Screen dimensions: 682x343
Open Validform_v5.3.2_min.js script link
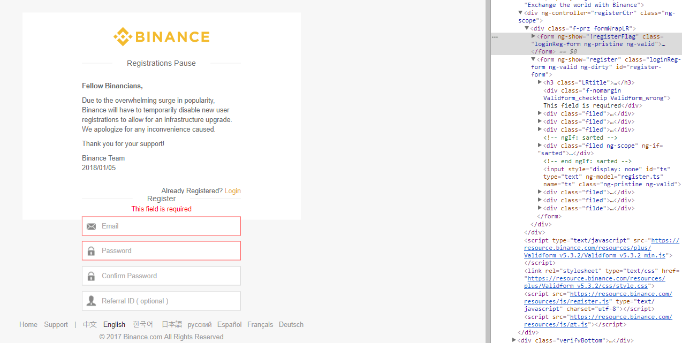point(602,248)
